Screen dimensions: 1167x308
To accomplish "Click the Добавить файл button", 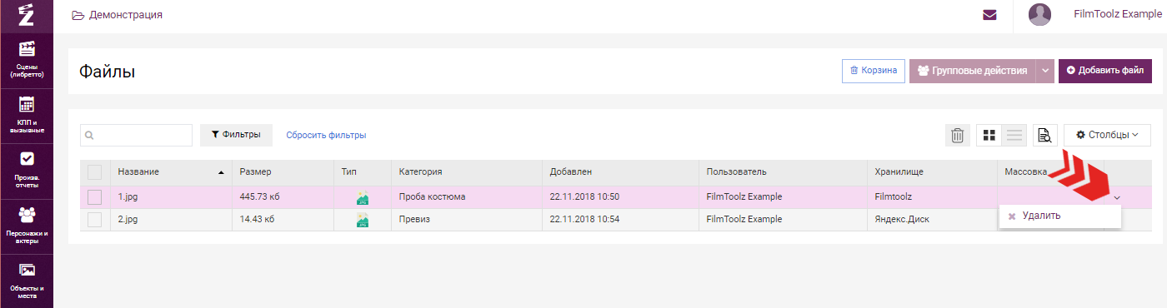I will coord(1104,71).
